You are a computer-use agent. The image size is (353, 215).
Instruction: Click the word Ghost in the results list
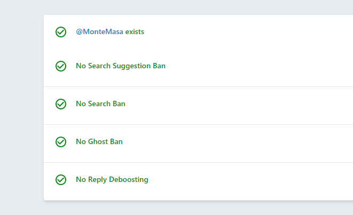point(98,142)
